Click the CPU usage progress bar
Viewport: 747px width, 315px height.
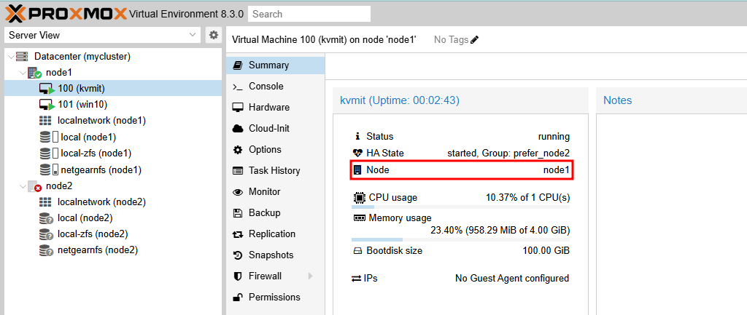coord(461,207)
